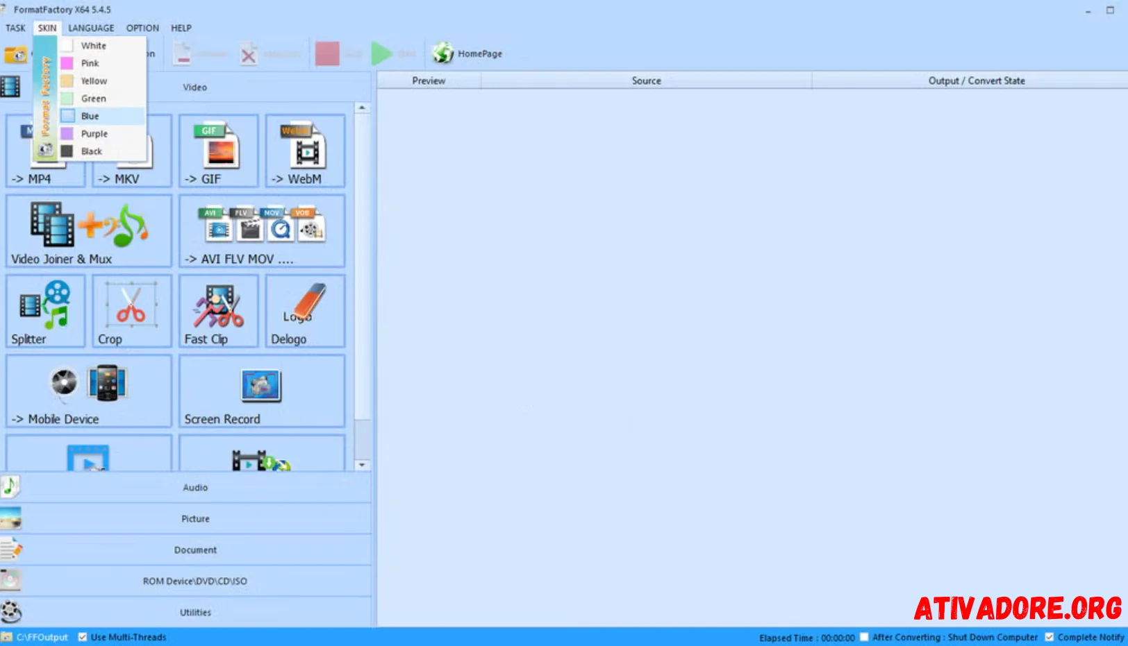Expand the Picture category section
Viewport: 1128px width, 646px height.
pyautogui.click(x=186, y=518)
